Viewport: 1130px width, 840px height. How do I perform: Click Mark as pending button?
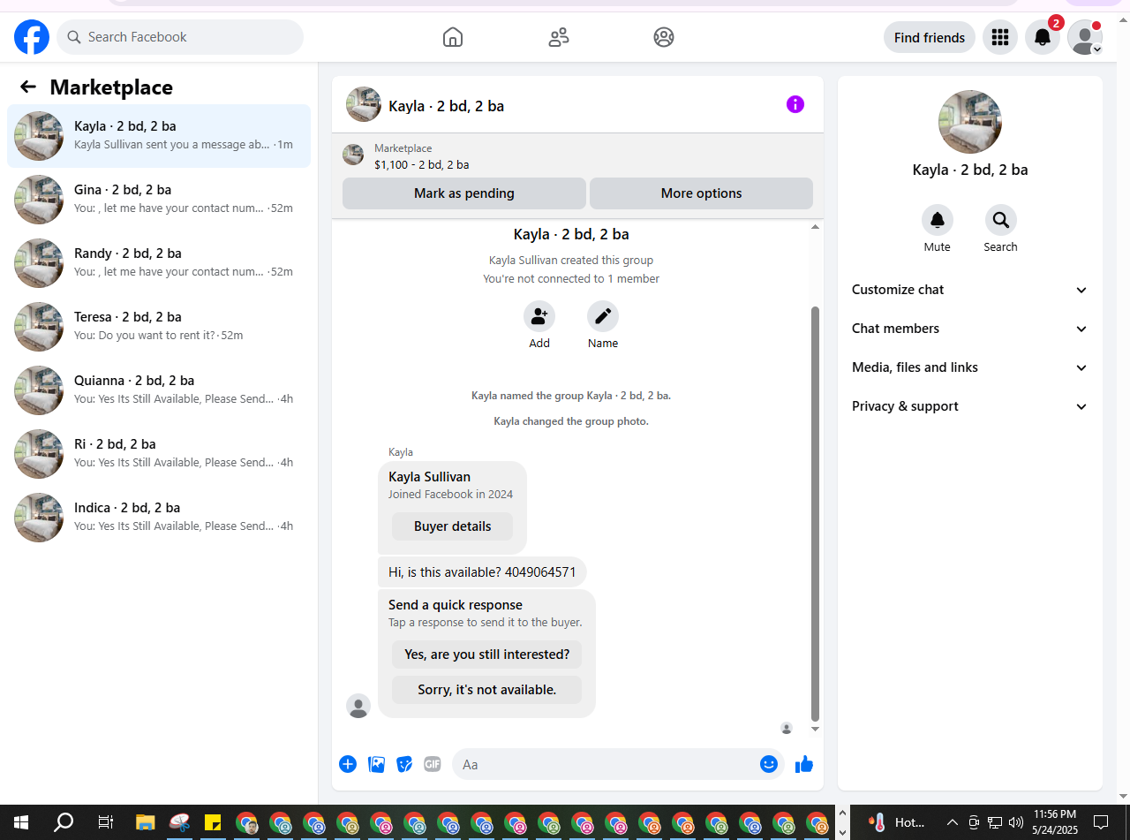pos(464,193)
